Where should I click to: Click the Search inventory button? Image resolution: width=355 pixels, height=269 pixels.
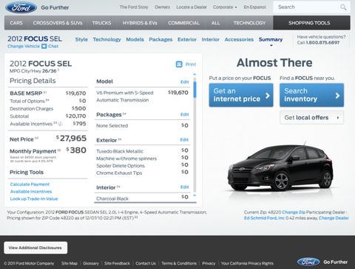311,95
